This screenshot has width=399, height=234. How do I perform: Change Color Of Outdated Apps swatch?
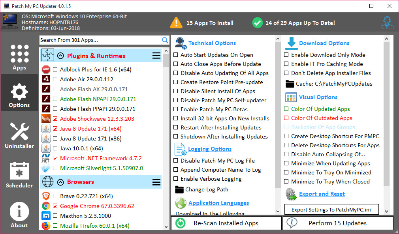[286, 118]
